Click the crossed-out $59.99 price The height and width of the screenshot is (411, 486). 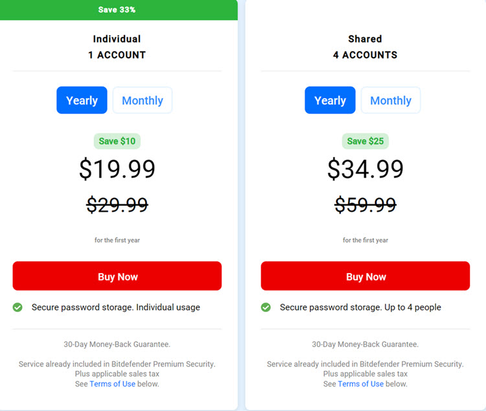[365, 205]
